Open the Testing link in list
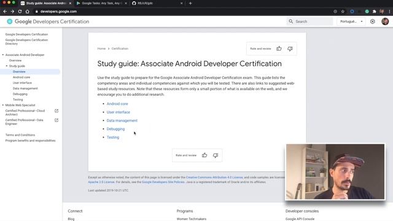 [x=113, y=138]
